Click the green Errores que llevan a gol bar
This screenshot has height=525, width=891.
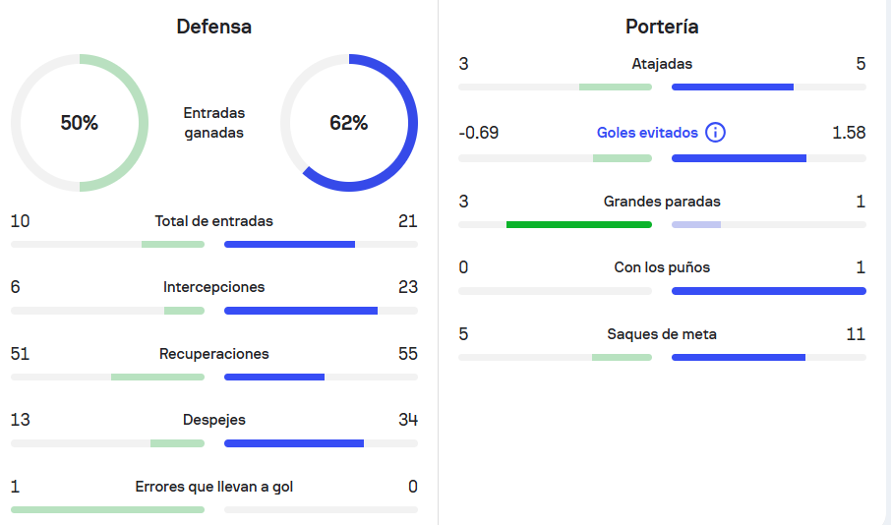(107, 509)
